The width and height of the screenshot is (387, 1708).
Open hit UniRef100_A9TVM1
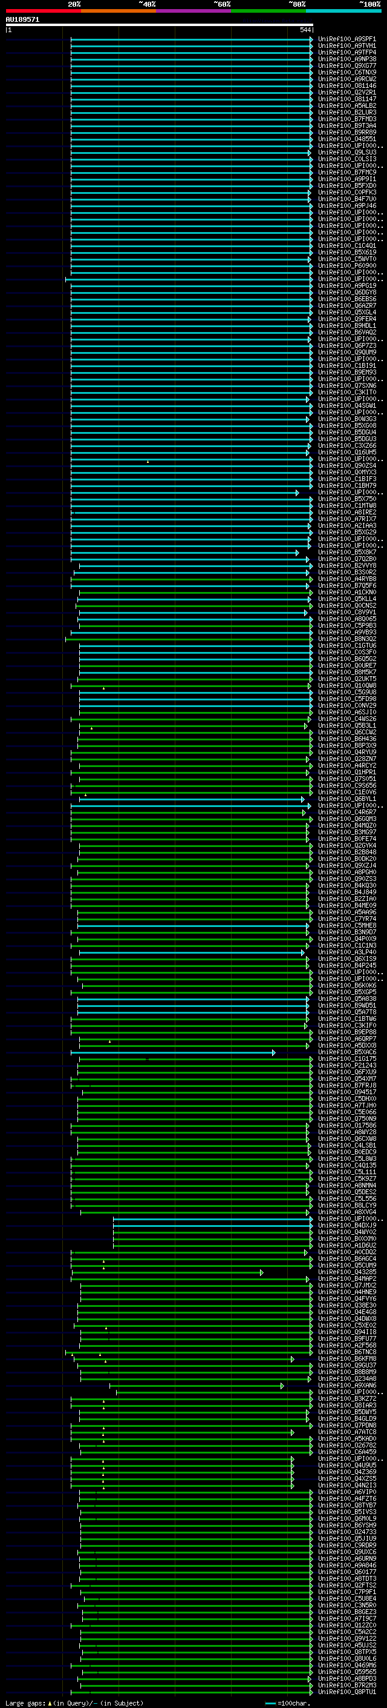click(x=346, y=46)
